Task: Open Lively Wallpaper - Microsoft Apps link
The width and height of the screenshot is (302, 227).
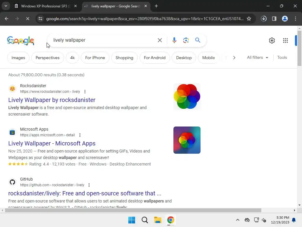Action: tap(52, 143)
